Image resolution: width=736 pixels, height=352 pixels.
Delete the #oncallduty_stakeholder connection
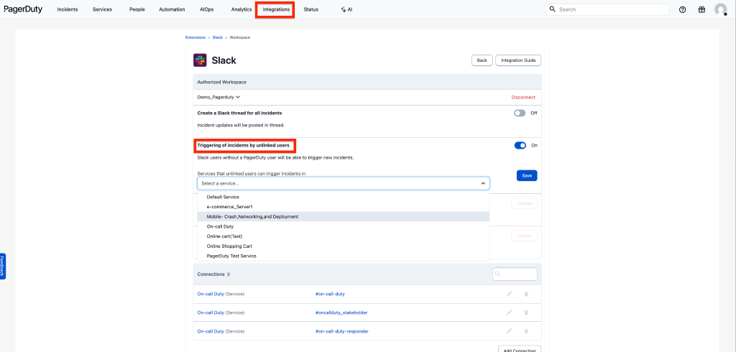tap(526, 312)
